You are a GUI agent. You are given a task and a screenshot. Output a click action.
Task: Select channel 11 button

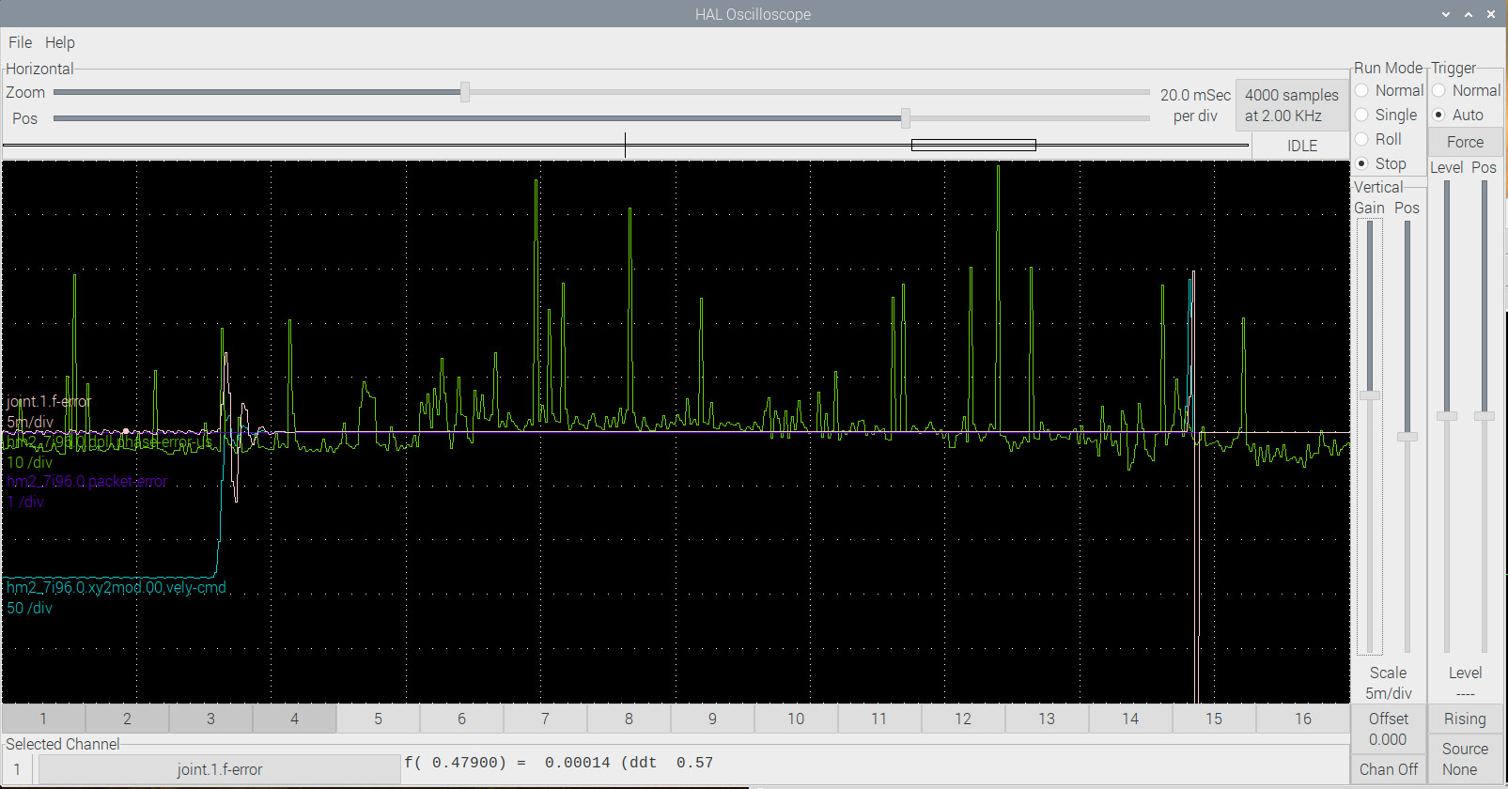click(x=879, y=719)
